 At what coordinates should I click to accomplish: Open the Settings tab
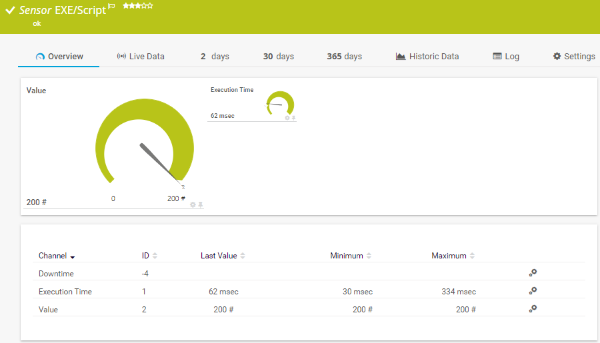pyautogui.click(x=573, y=57)
